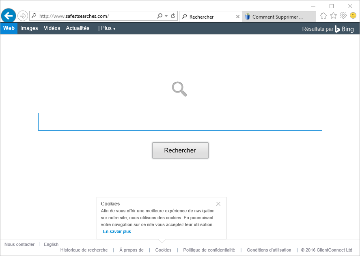The width and height of the screenshot is (360, 256).
Task: Minimize the browser window
Action: pyautogui.click(x=313, y=6)
